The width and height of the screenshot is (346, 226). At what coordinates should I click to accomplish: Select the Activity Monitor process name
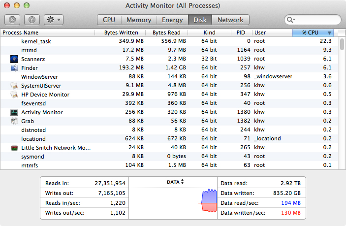tap(42, 112)
